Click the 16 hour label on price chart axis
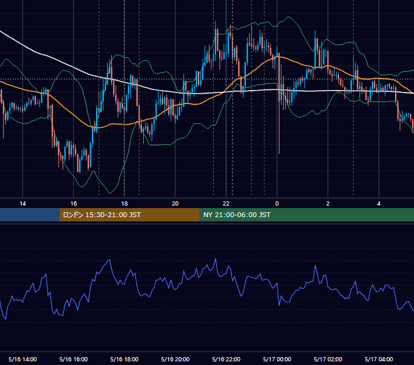Viewport: 414px width, 365px height. [74, 204]
